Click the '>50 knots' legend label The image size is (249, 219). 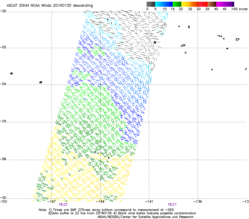[x=239, y=9]
